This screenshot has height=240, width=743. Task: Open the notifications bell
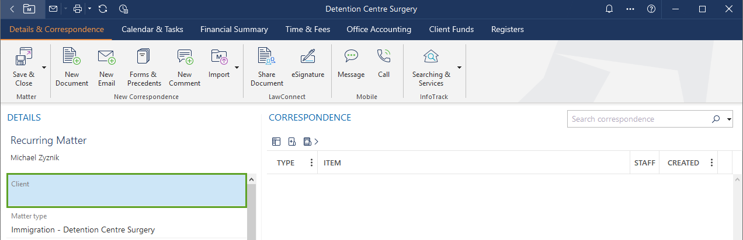[x=609, y=9]
